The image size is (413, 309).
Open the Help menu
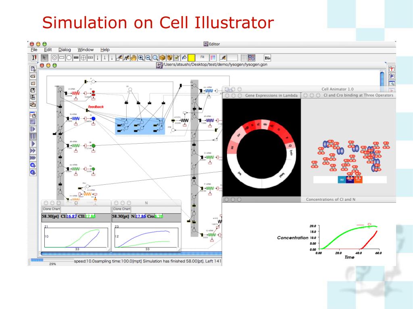[x=105, y=49]
